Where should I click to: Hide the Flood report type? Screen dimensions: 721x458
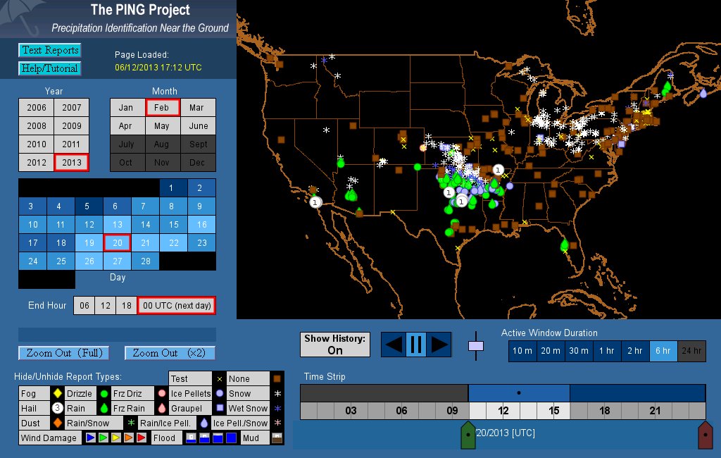[164, 438]
